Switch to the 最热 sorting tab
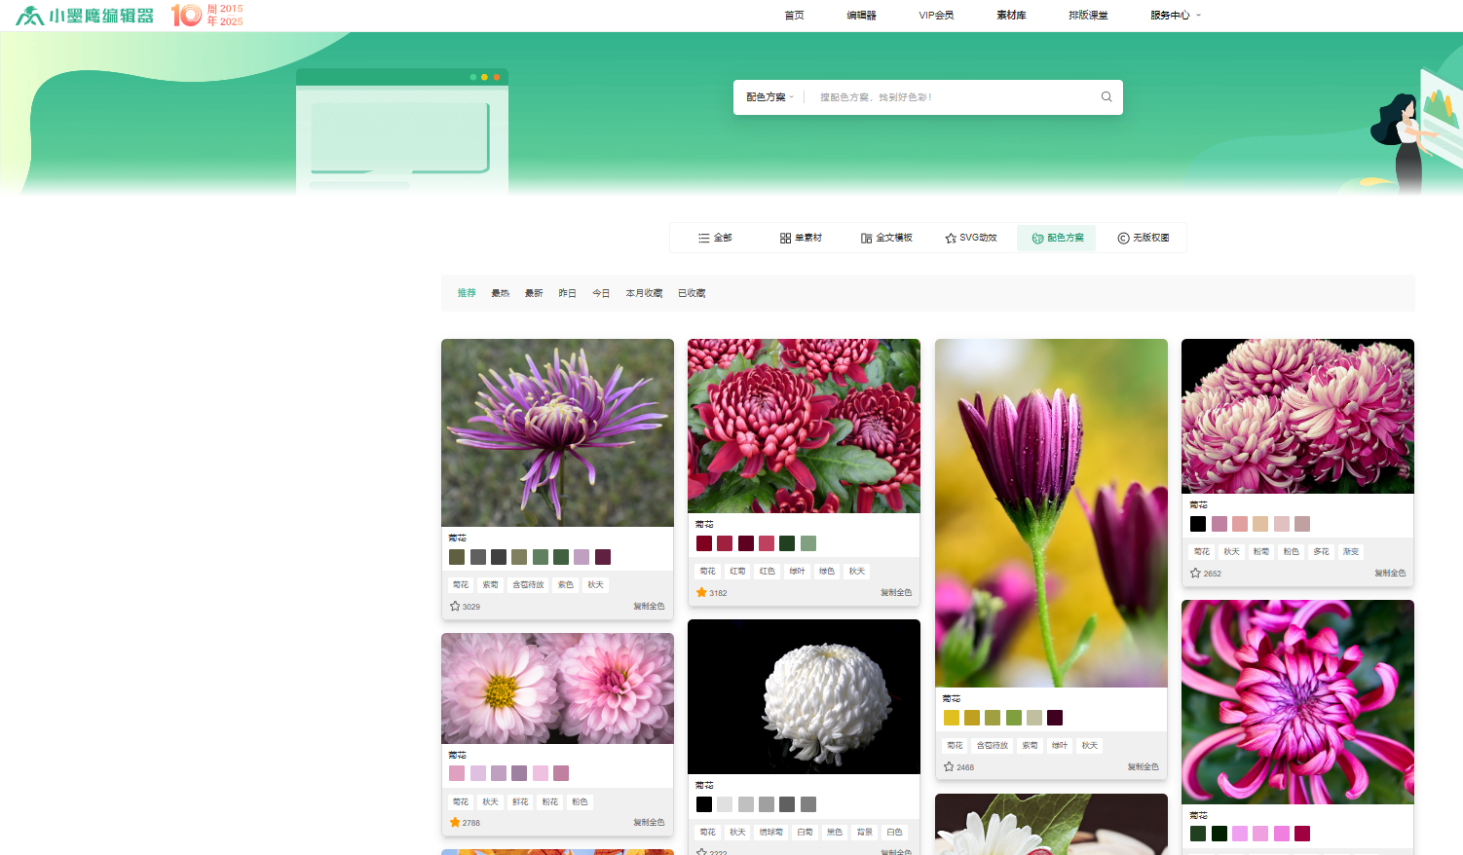 coord(500,293)
